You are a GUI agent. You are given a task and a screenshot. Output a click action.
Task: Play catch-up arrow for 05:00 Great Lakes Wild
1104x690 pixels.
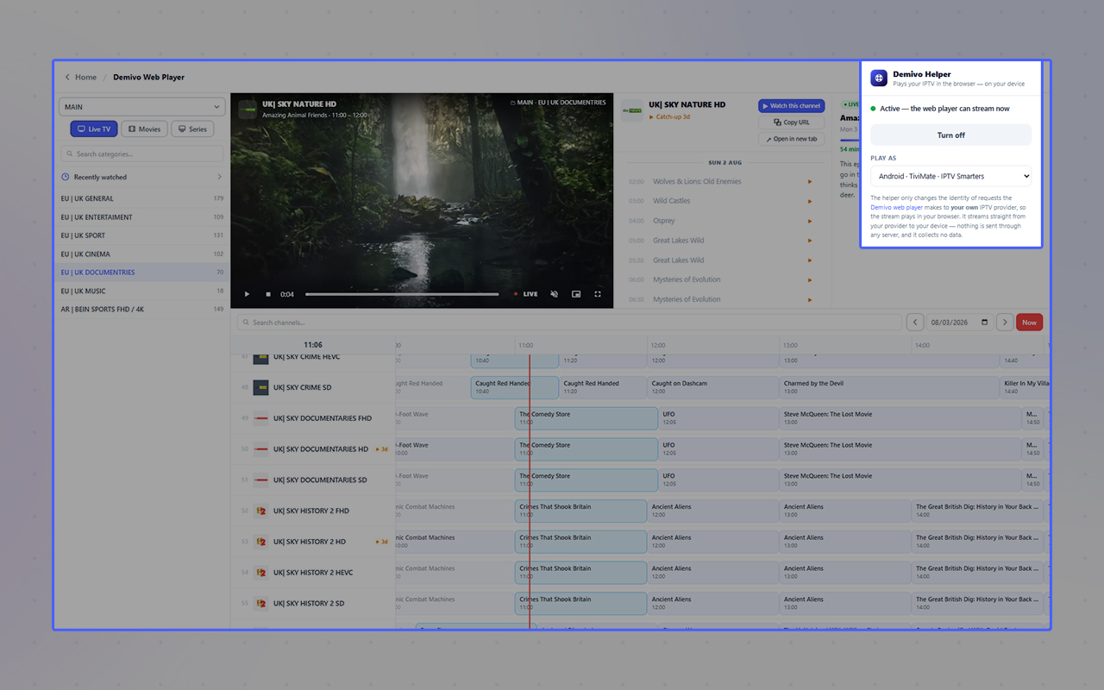[x=810, y=241]
